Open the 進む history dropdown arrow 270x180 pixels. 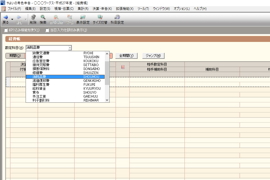26,19
